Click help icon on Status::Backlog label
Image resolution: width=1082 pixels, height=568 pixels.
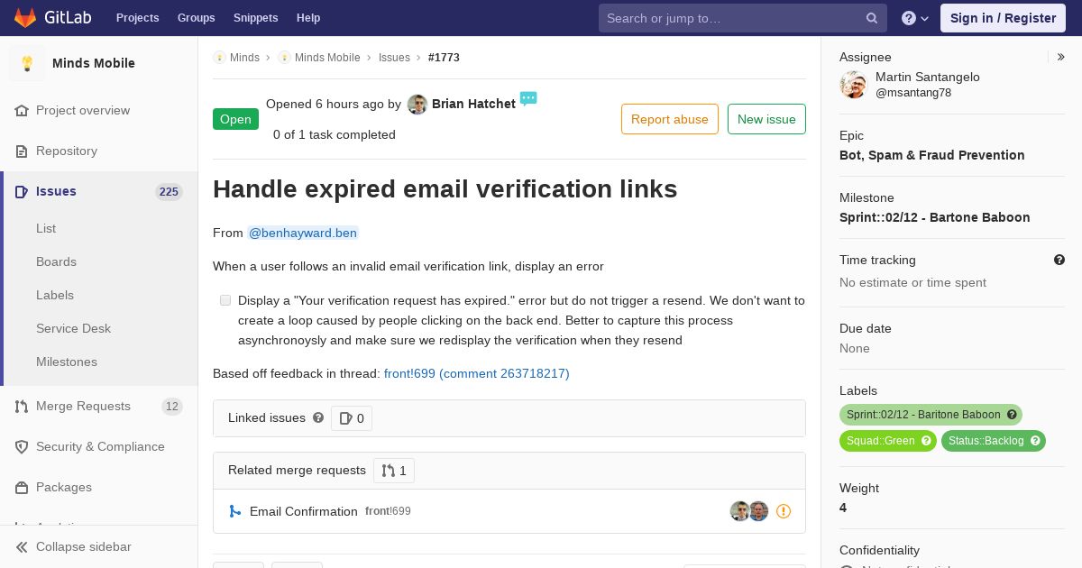pos(1036,441)
